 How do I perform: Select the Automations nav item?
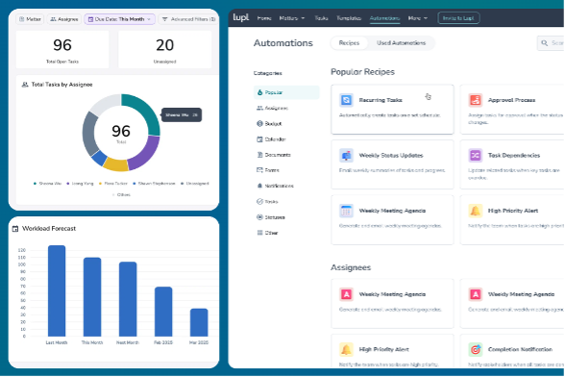point(384,18)
